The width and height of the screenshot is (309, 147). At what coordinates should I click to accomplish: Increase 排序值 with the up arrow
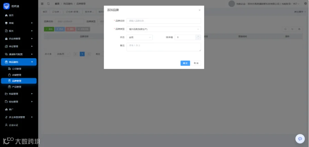198,36
